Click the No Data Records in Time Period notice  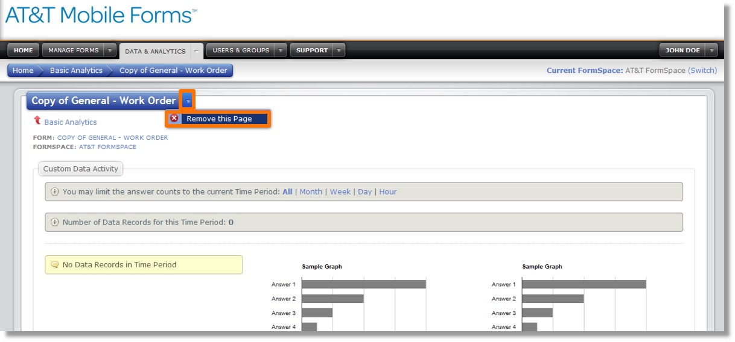point(144,265)
